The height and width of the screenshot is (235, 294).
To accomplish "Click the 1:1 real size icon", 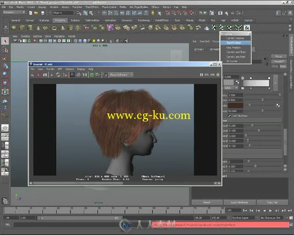I will tap(84, 75).
